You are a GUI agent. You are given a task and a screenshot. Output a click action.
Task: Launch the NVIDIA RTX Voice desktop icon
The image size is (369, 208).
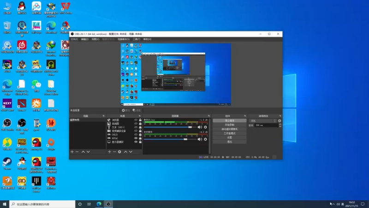tap(51, 68)
